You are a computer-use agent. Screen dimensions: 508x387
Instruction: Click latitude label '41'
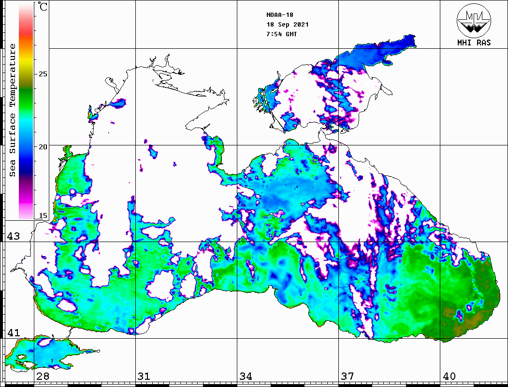[x=14, y=333]
